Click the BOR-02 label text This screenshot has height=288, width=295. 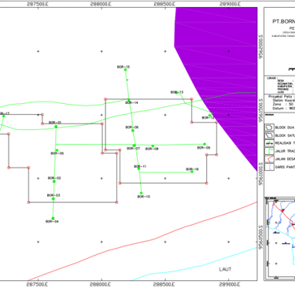[54, 178]
